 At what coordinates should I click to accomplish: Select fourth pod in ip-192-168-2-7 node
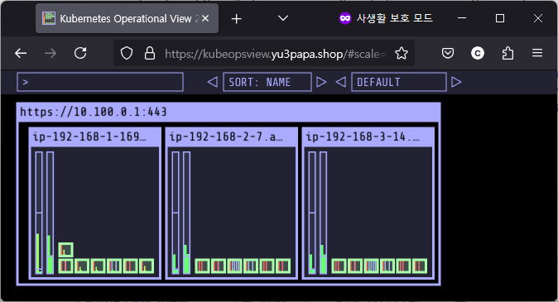[x=251, y=266]
